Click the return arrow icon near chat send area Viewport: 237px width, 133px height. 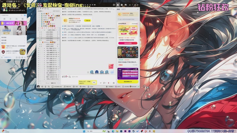point(101,83)
